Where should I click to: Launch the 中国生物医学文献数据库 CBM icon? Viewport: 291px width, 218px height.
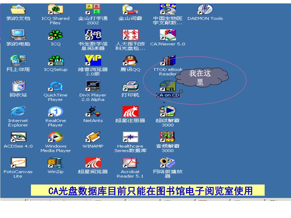click(x=168, y=9)
